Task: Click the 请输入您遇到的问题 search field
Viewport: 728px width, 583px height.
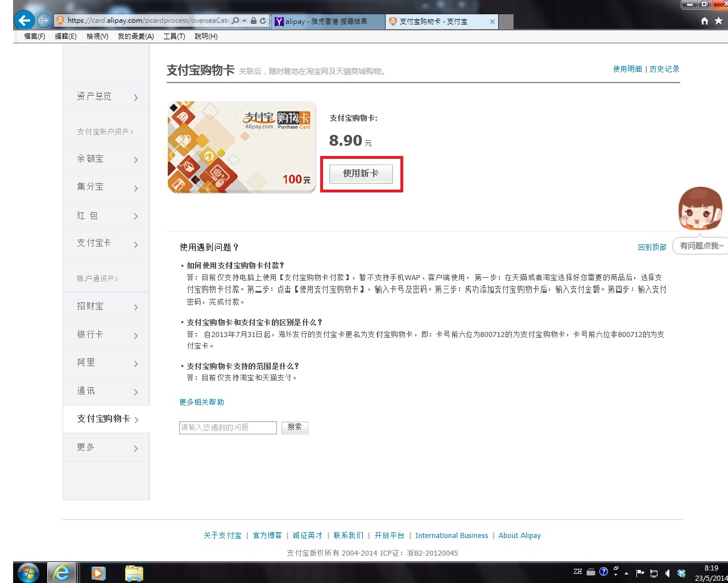Action: (x=228, y=428)
